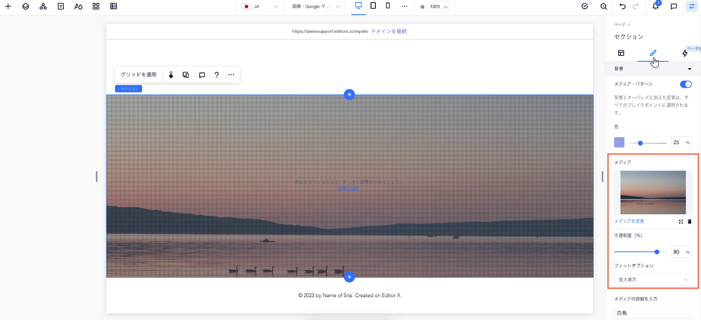
Task: Click the purple background color swatch
Action: (x=619, y=142)
